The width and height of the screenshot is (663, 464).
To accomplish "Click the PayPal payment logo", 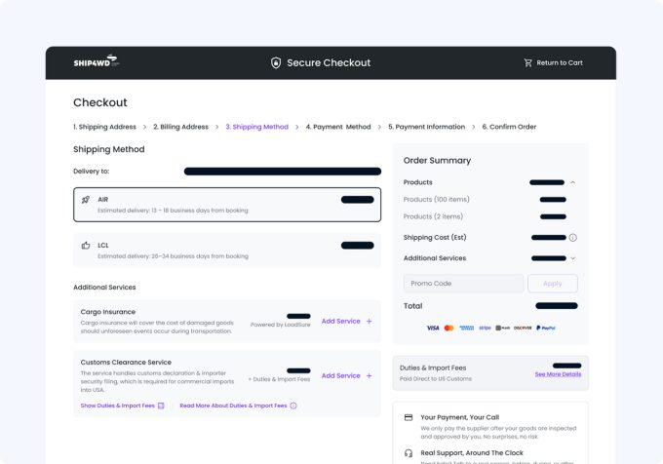I will [x=546, y=328].
